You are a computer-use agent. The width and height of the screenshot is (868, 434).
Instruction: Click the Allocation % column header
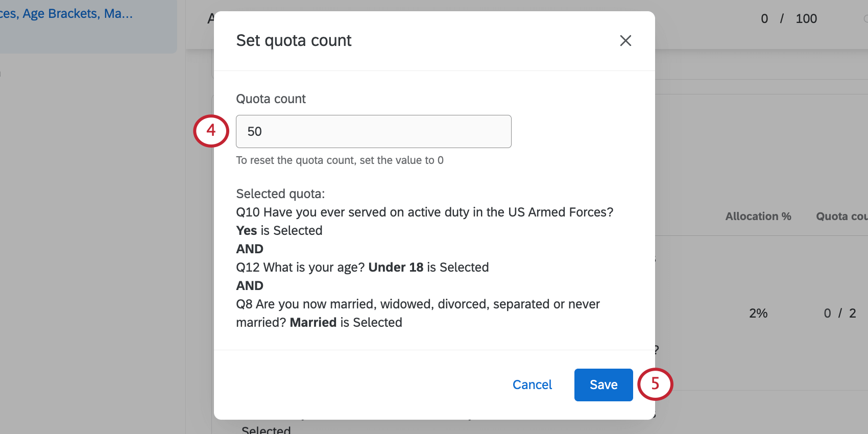tap(758, 216)
